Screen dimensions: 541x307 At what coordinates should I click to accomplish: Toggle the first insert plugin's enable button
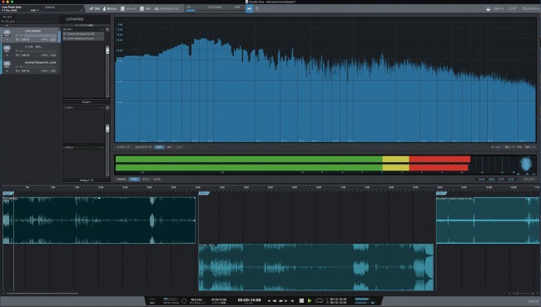point(65,34)
